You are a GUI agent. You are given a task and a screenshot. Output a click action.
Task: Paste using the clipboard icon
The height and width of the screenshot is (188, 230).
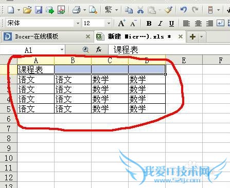click(x=152, y=10)
